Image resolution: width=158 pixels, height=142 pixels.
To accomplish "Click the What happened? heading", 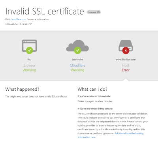I will pos(22,89).
